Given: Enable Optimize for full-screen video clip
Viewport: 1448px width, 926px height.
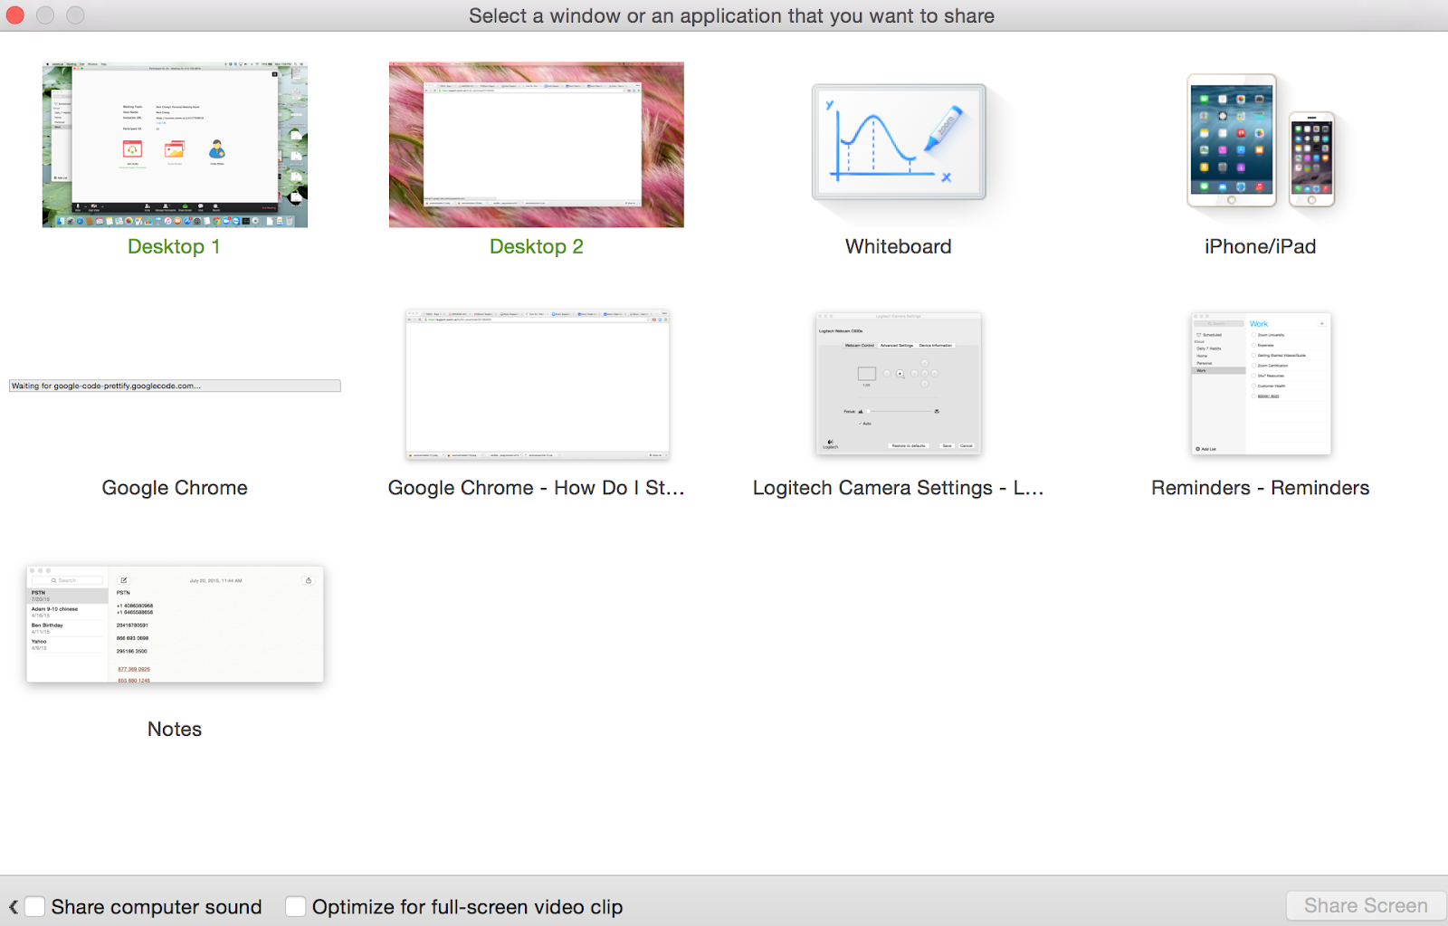Looking at the screenshot, I should (295, 906).
